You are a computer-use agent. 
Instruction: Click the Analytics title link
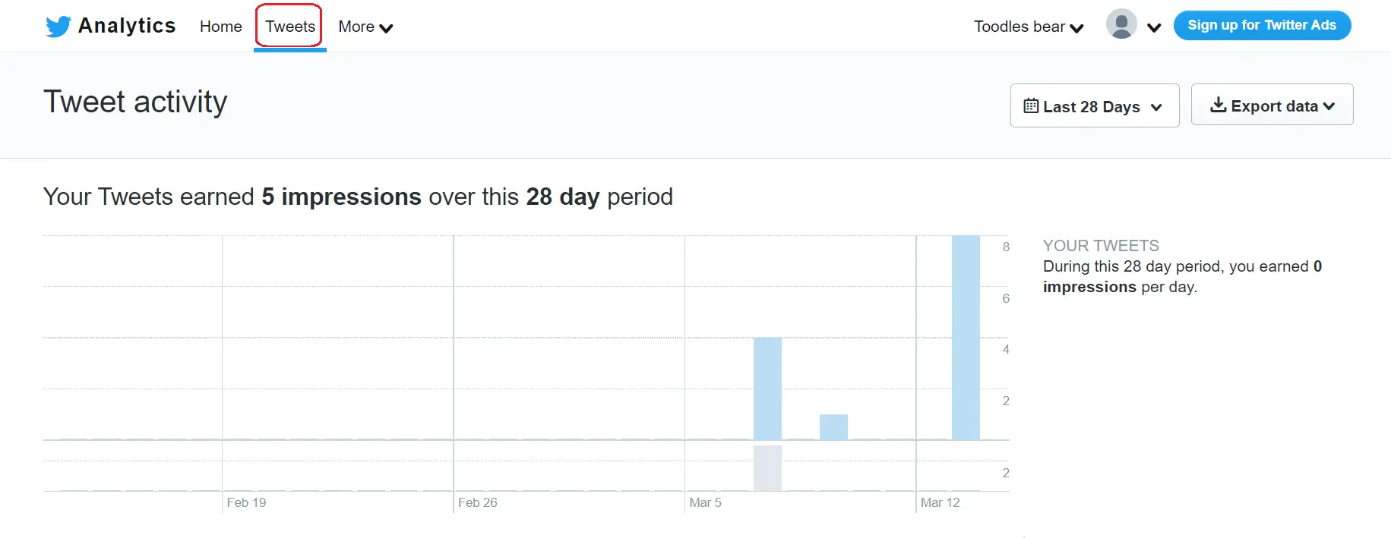pos(127,26)
